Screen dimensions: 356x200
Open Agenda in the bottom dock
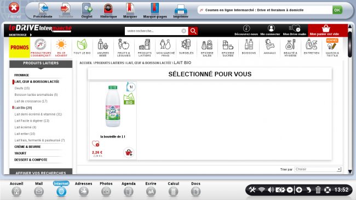tap(129, 189)
